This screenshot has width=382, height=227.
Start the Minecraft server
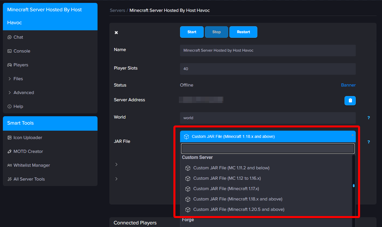[192, 32]
